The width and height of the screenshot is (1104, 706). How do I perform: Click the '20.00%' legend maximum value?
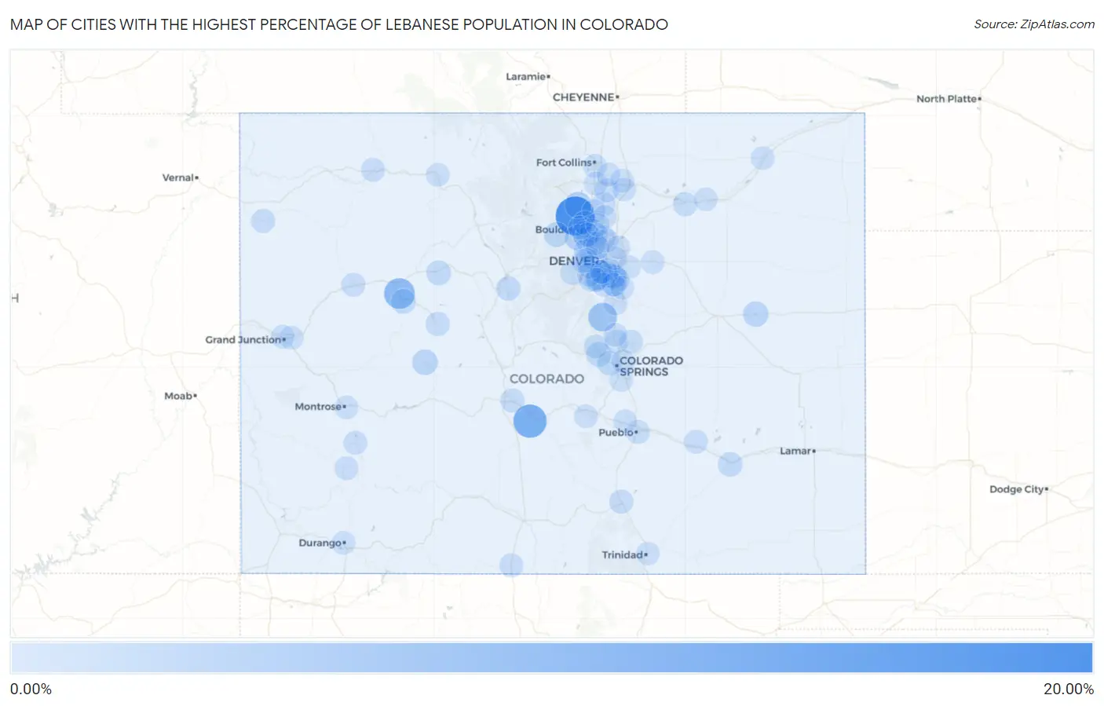coord(1068,690)
